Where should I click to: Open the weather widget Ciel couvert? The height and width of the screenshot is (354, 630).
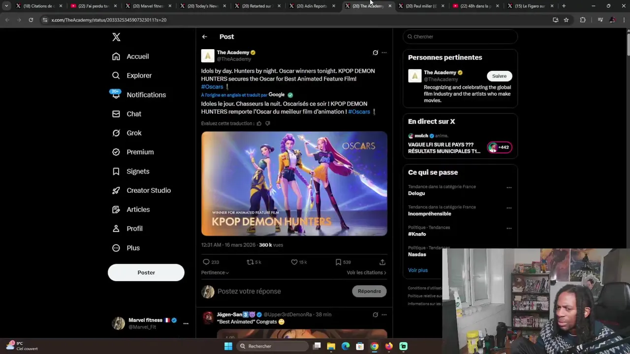tap(22, 346)
